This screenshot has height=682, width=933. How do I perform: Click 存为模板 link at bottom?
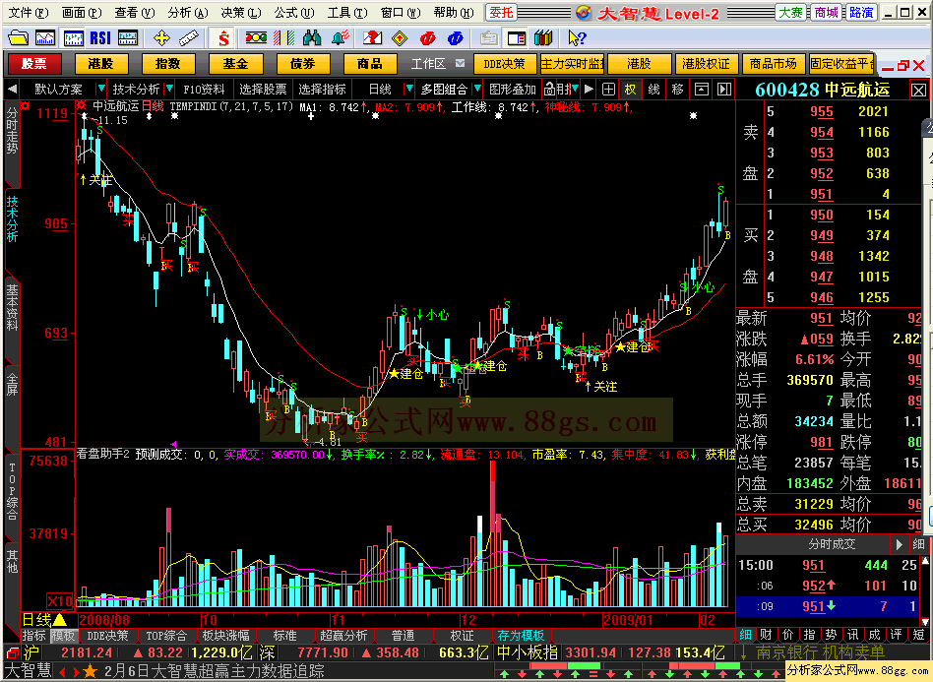(521, 636)
